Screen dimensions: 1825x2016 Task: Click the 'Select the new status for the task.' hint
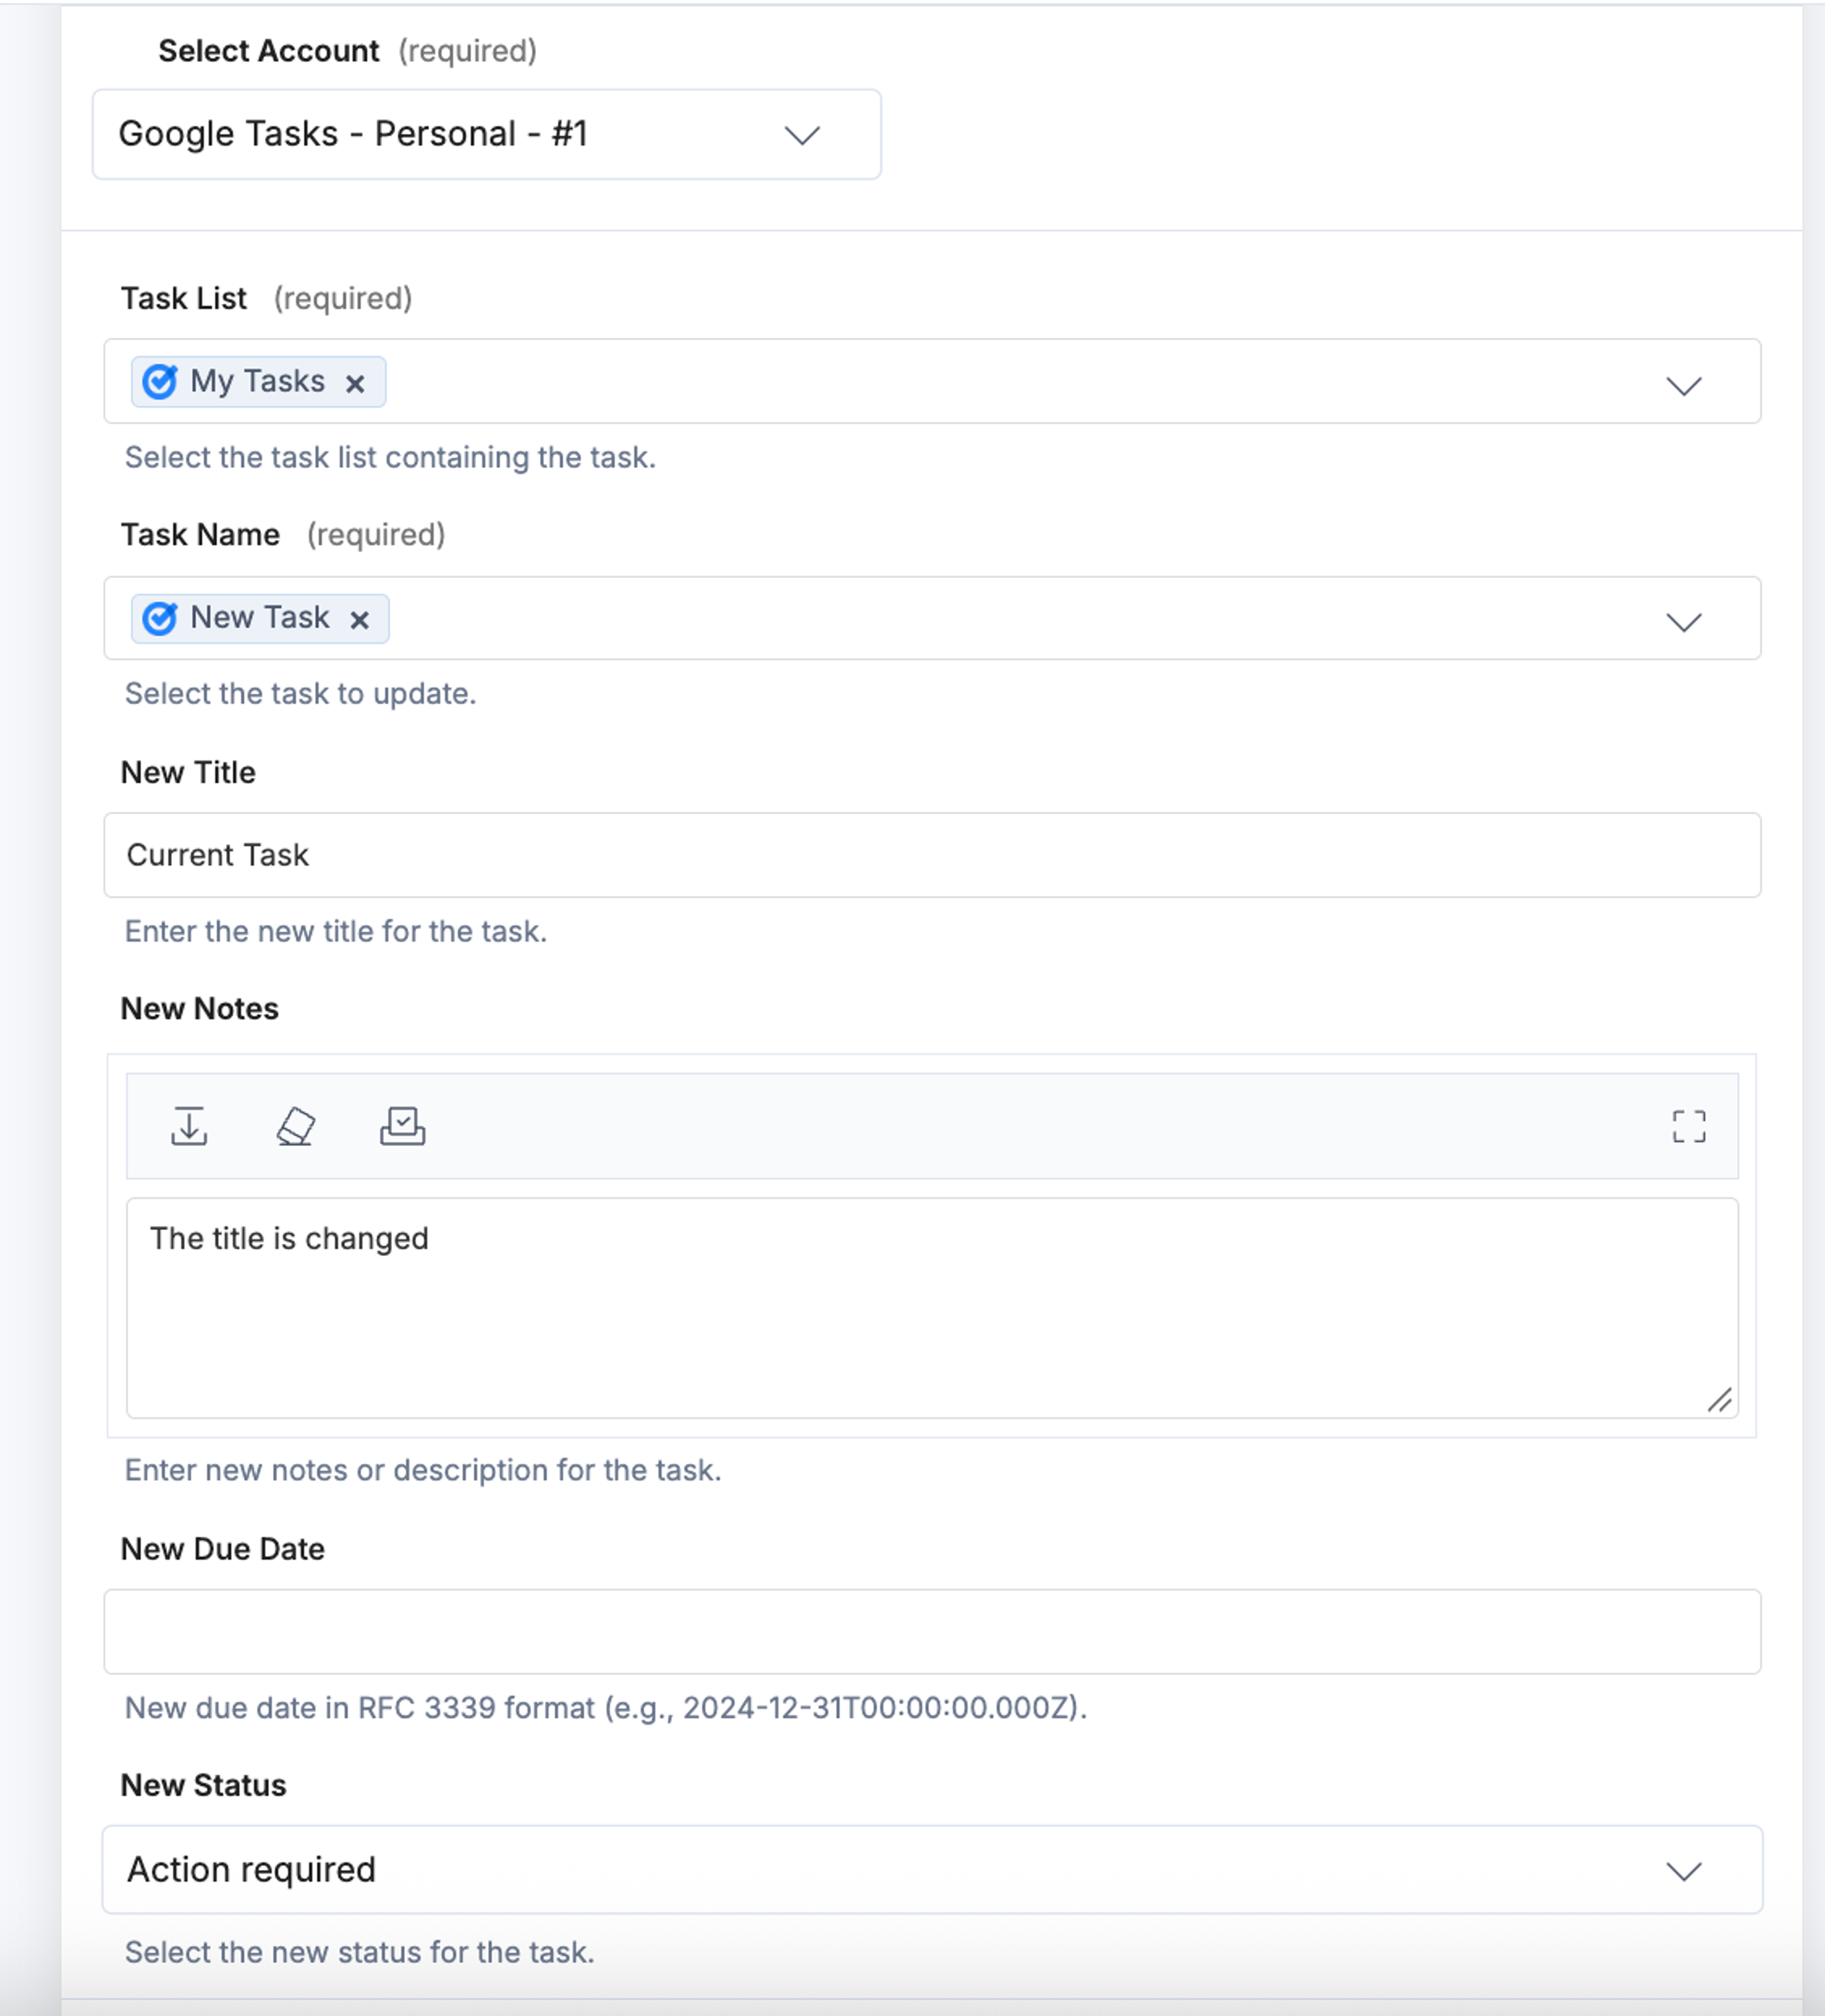(360, 1952)
